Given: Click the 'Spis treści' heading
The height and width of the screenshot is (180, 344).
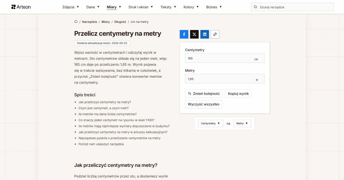Looking at the screenshot, I should (85, 95).
